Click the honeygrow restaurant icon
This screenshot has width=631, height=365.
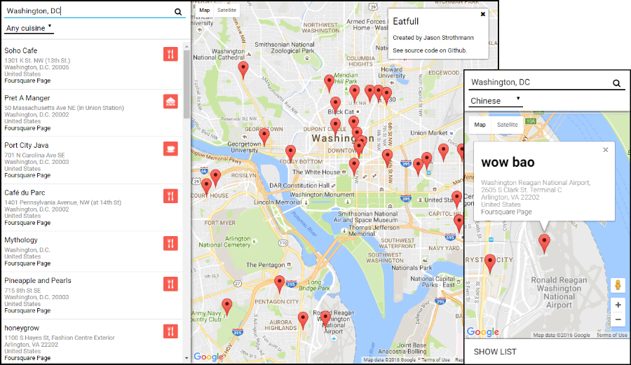point(170,331)
